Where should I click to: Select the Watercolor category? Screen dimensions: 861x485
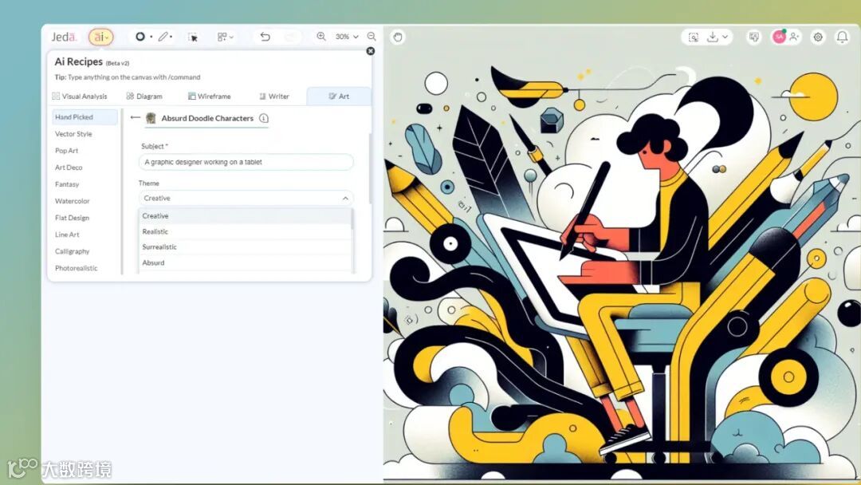(x=72, y=201)
